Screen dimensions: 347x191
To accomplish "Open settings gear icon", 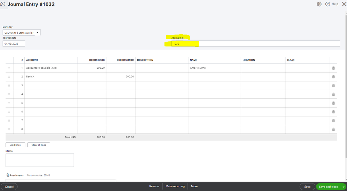I will click(319, 4).
